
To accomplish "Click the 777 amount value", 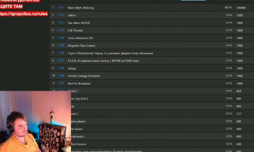I will click(239, 114).
